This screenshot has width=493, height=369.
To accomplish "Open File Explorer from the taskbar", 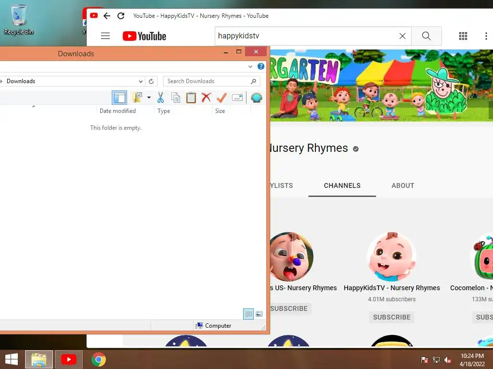I will pos(39,359).
